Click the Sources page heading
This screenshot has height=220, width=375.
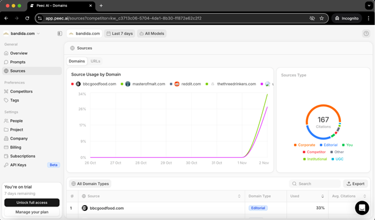pos(84,48)
